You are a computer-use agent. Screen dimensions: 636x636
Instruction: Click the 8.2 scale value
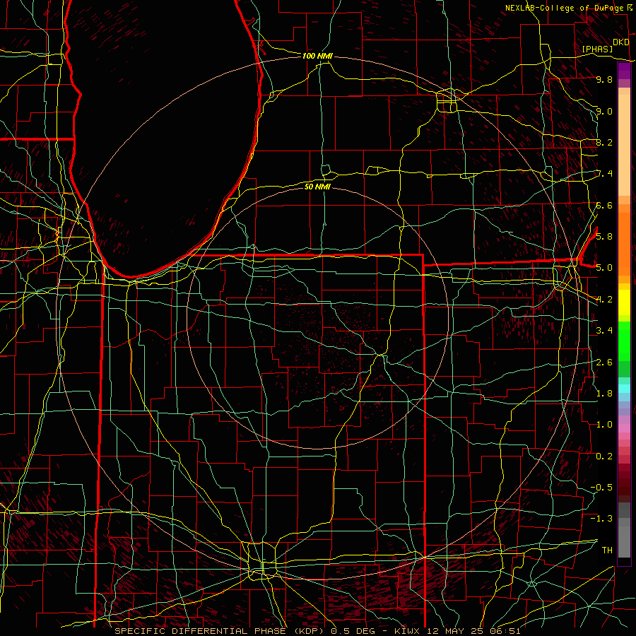click(x=604, y=142)
